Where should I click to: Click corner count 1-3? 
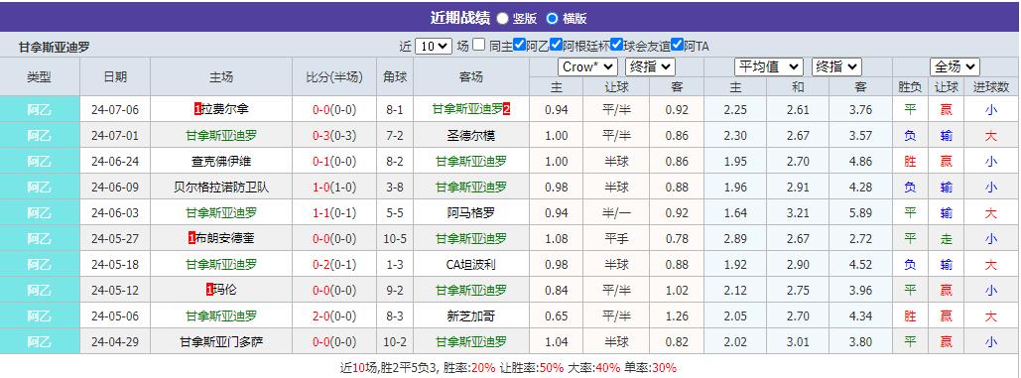pyautogui.click(x=395, y=264)
